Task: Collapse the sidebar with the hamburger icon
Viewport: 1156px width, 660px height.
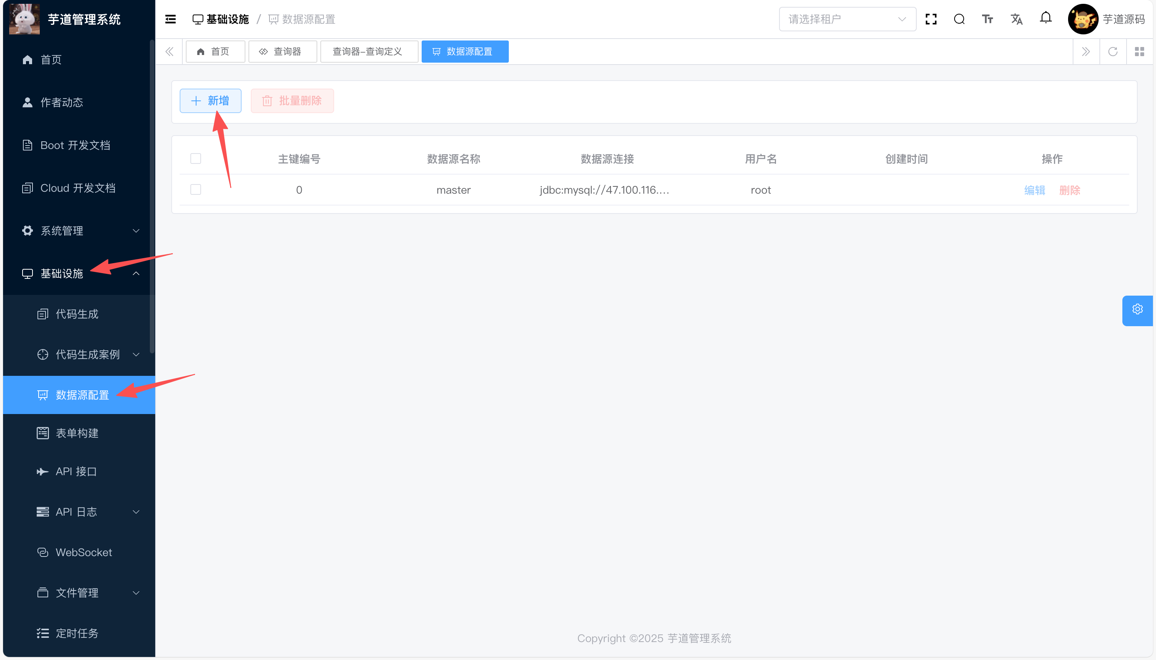Action: pos(170,19)
